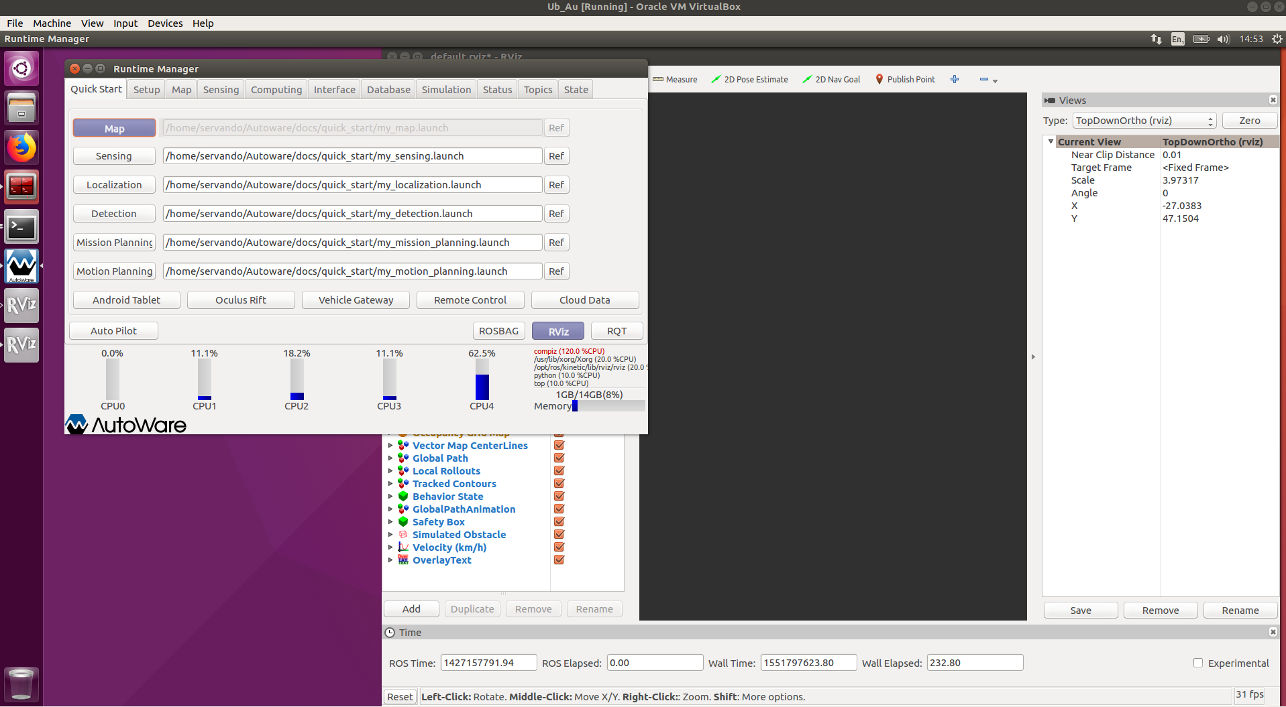Close the Time panel with X icon
Screen dimensions: 1286x707
point(1273,632)
